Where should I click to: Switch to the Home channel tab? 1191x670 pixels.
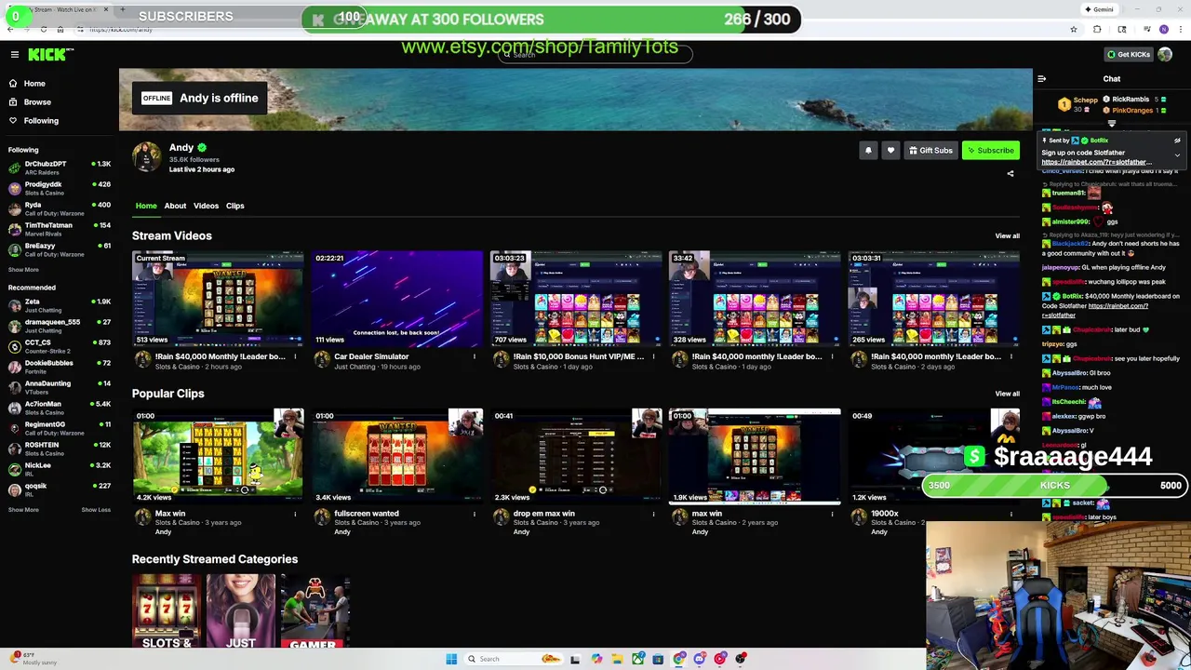coord(146,206)
